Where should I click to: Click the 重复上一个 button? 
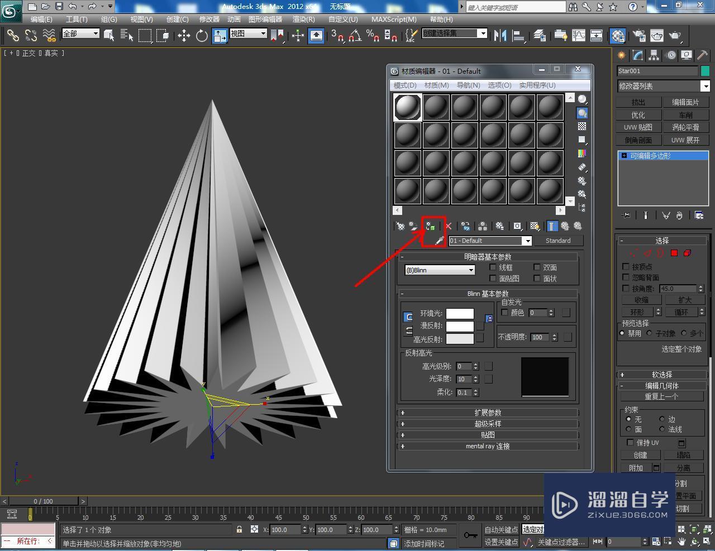(661, 396)
